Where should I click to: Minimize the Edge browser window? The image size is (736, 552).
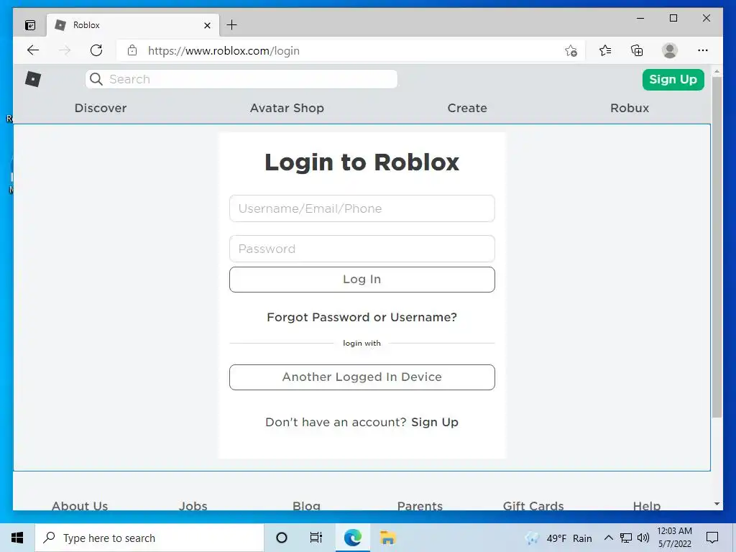point(640,18)
